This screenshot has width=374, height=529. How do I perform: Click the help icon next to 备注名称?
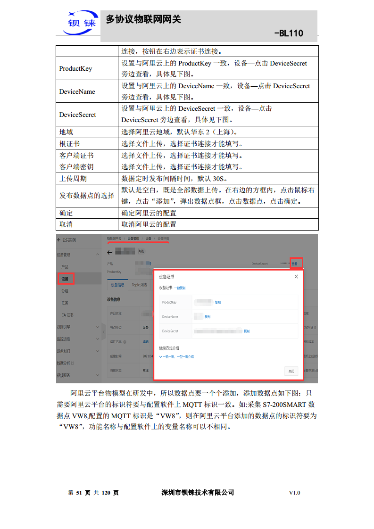point(125,342)
